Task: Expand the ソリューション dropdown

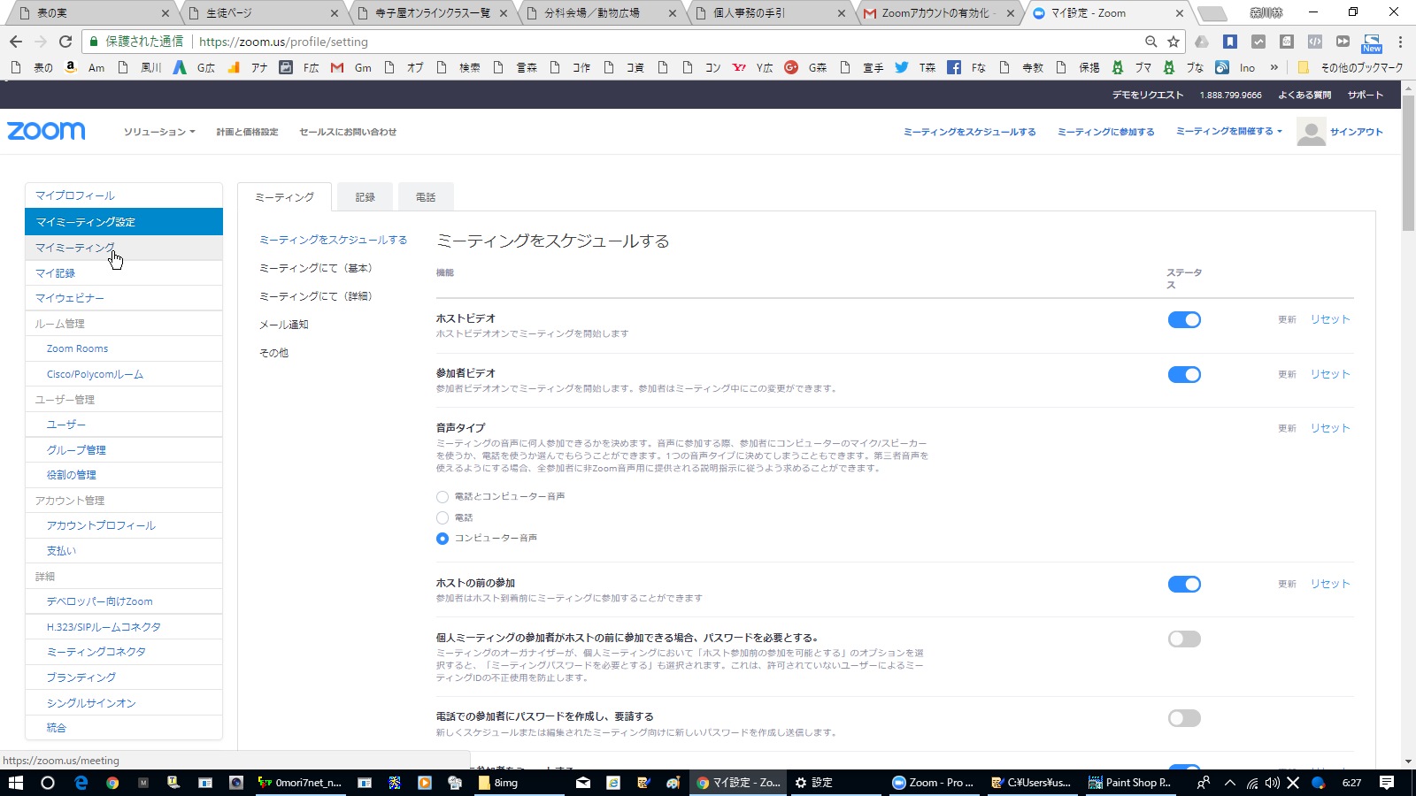Action: 159,132
